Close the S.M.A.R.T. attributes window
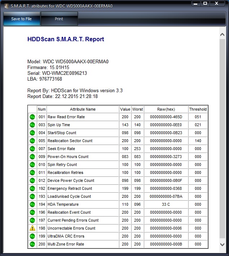 217,3
